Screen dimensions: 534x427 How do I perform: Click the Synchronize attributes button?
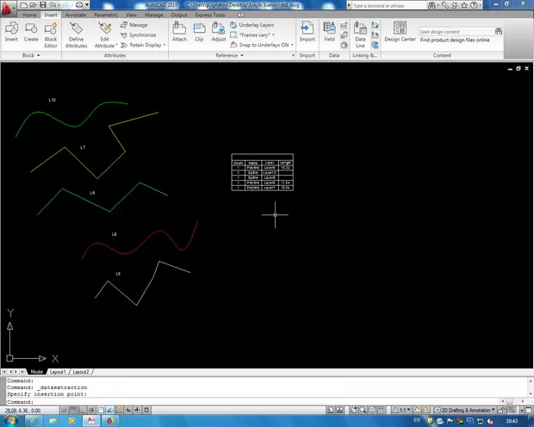(x=139, y=35)
